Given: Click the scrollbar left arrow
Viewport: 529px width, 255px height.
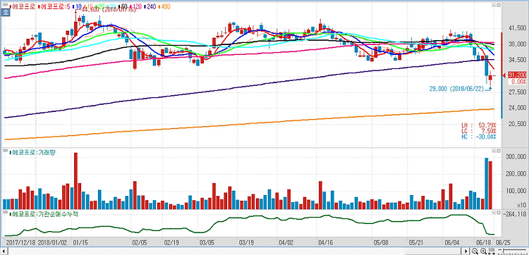Looking at the screenshot, I should [x=4, y=251].
